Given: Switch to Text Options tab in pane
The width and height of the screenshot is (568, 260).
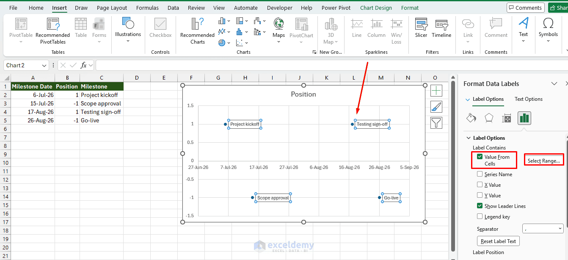Looking at the screenshot, I should click(528, 99).
